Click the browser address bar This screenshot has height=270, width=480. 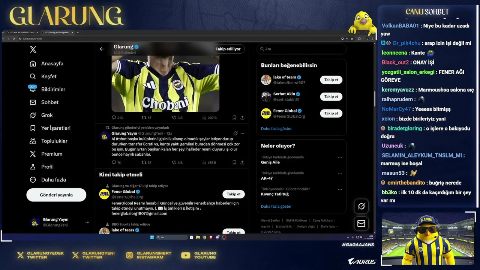pos(180,39)
